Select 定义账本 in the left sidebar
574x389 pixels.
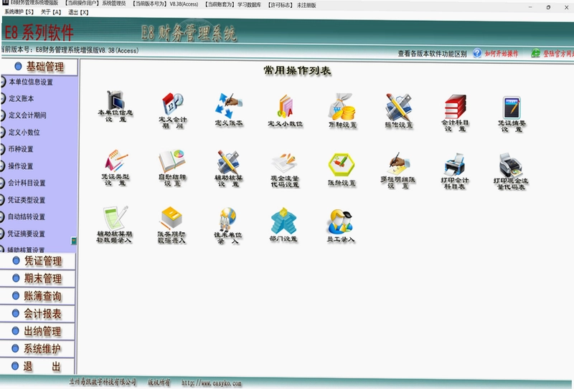22,99
